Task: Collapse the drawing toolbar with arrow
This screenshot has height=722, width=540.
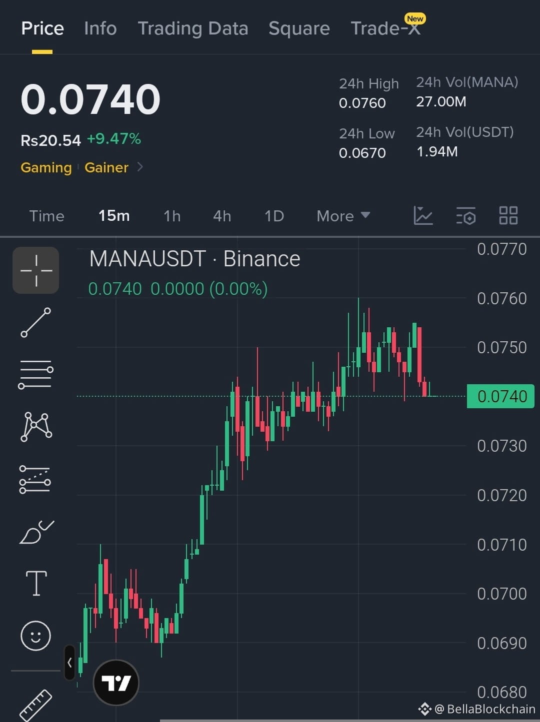Action: (69, 663)
